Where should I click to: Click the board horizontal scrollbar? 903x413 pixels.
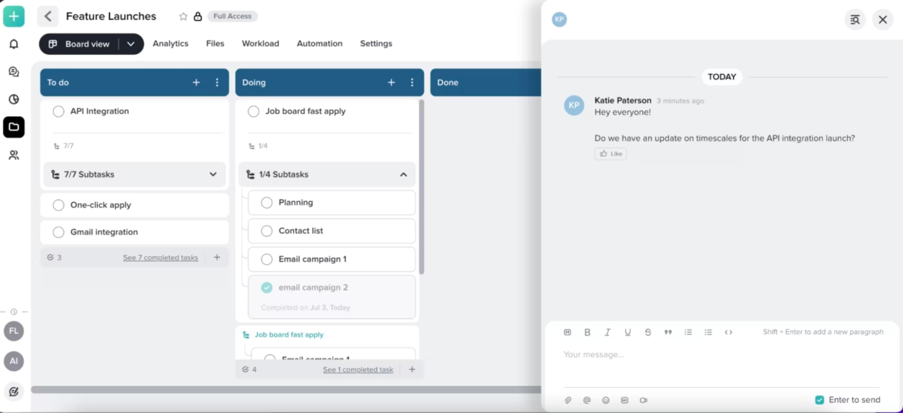[x=286, y=390]
